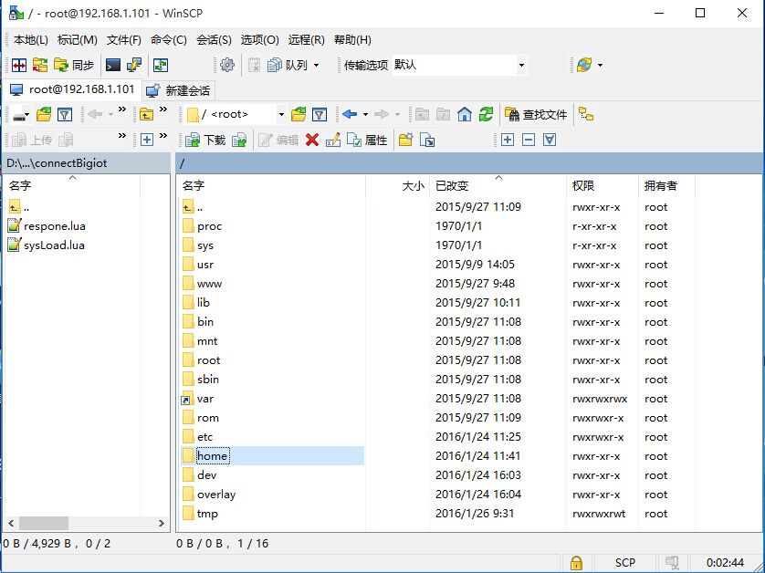
Task: Open the 标记(M) menu
Action: coord(77,40)
